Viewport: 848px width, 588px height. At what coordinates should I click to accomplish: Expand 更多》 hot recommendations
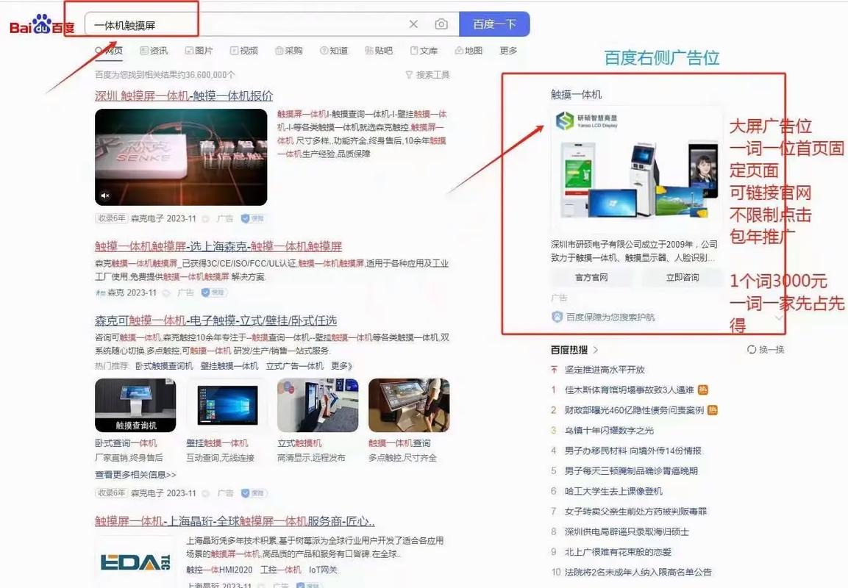[342, 366]
